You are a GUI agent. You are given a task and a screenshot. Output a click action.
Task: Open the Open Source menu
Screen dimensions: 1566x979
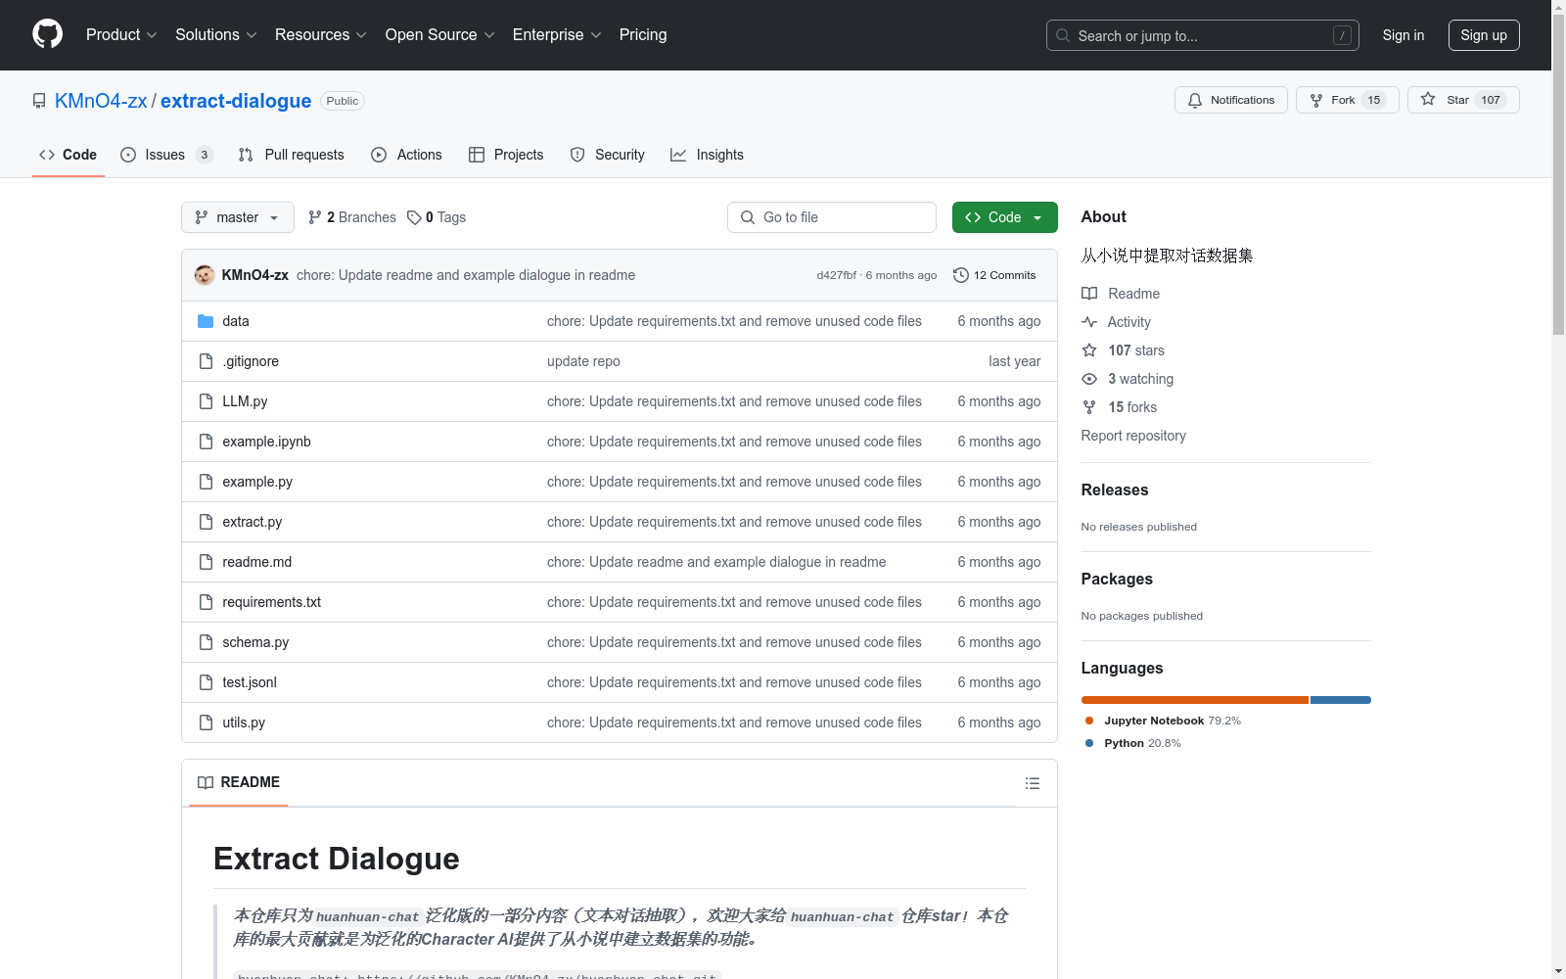[439, 34]
